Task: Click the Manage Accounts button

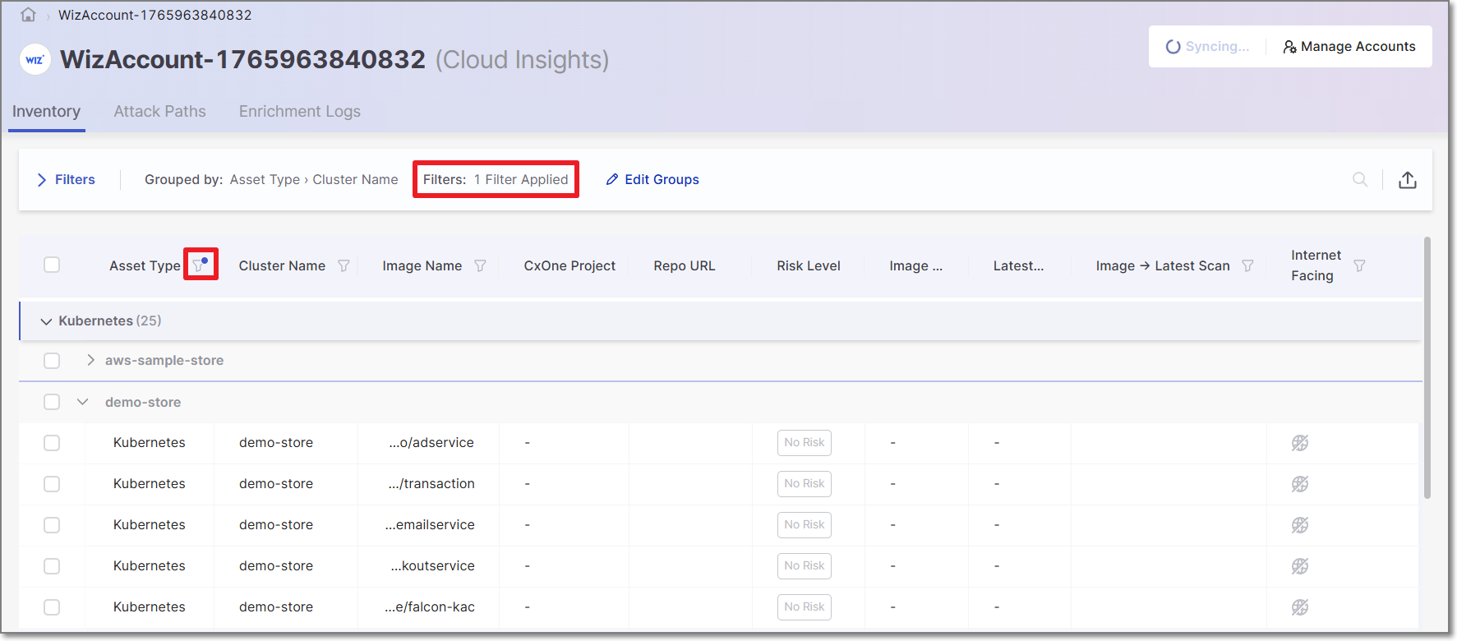Action: tap(1349, 47)
